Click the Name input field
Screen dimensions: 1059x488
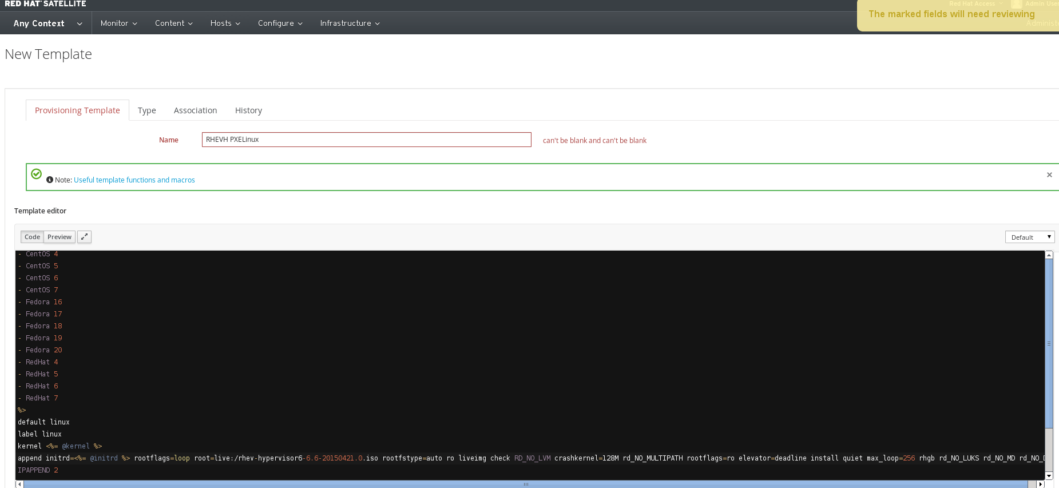(x=366, y=140)
